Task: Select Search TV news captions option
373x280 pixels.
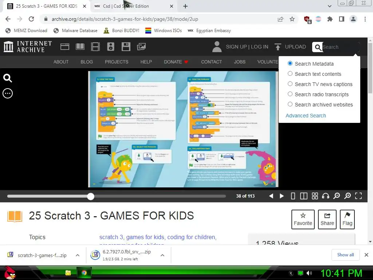Action: 290,84
